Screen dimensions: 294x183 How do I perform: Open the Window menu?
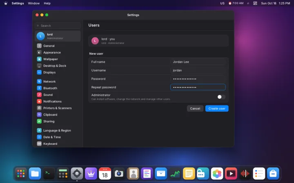[x=34, y=3]
